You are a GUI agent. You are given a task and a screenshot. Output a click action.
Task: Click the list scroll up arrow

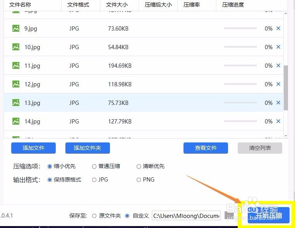click(x=286, y=13)
